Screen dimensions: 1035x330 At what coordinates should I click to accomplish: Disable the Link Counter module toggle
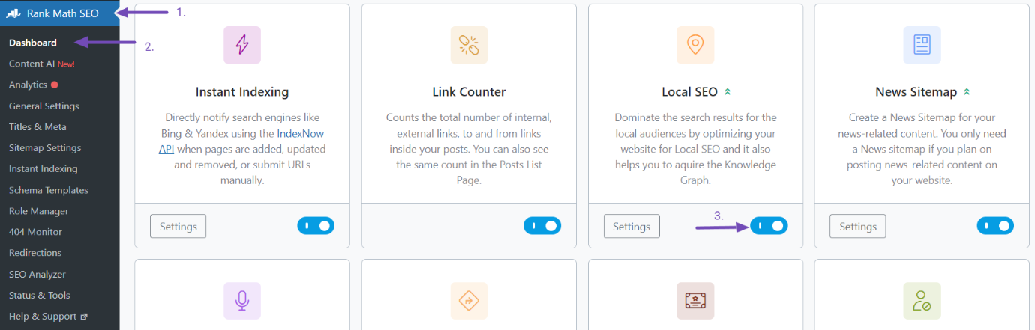click(542, 225)
